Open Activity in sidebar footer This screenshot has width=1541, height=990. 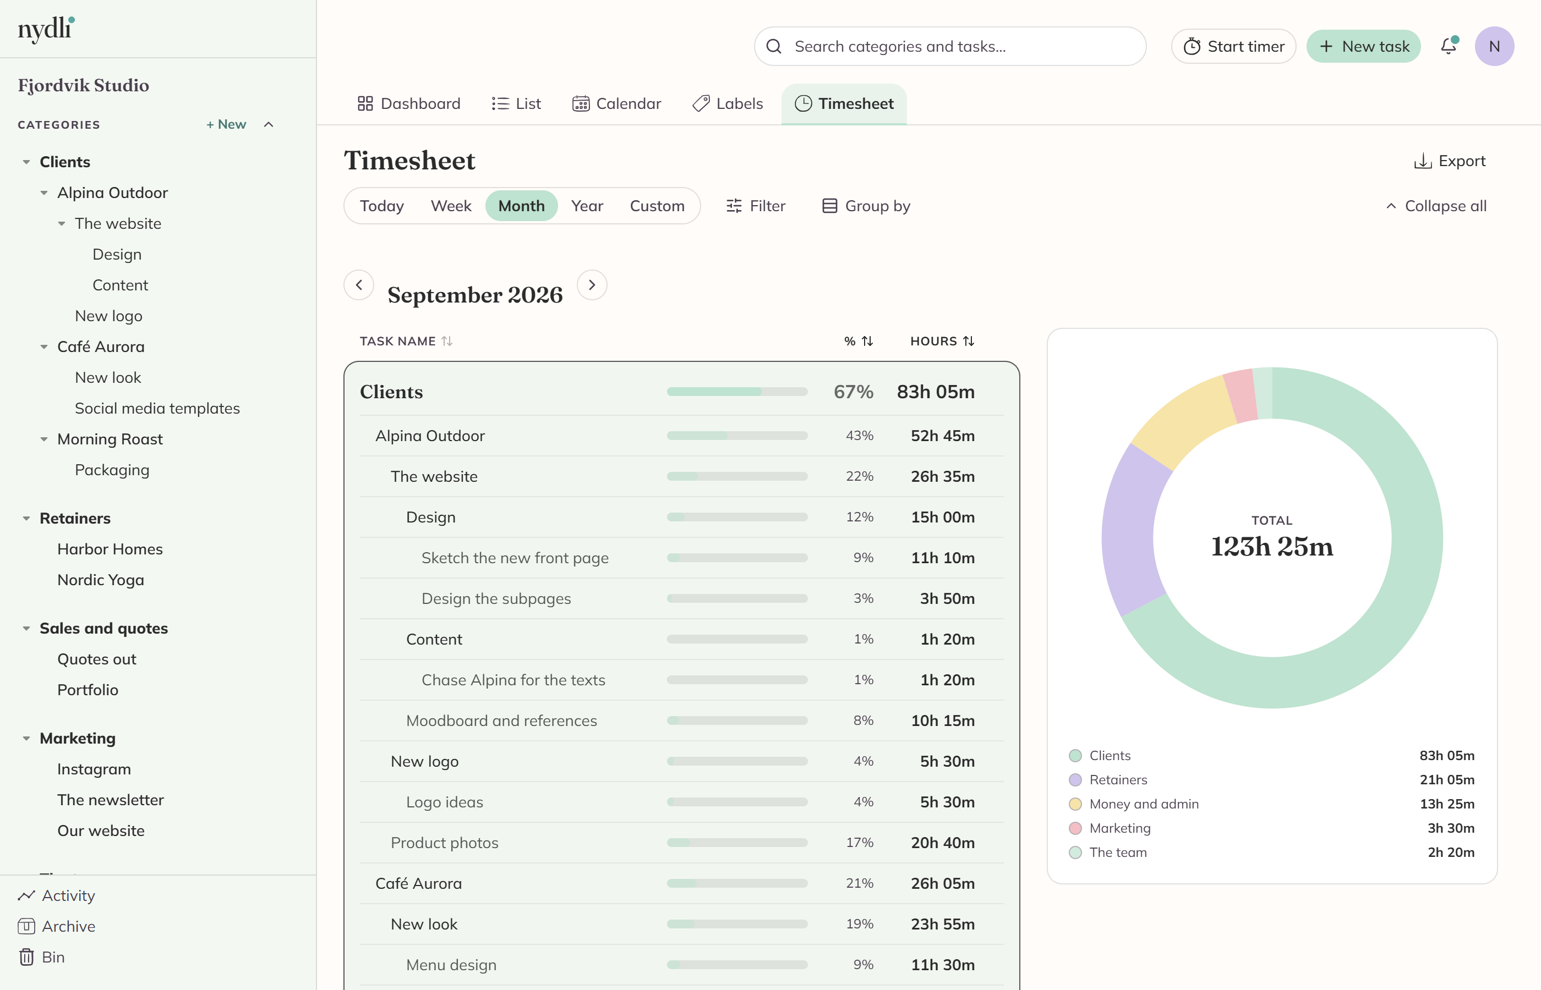point(57,895)
